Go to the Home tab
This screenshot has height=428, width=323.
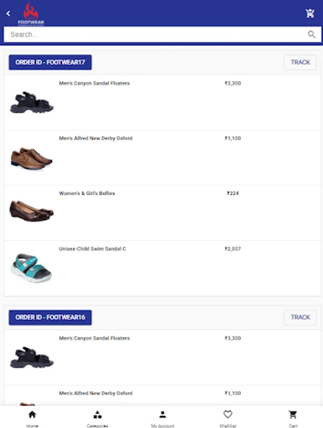tap(32, 418)
